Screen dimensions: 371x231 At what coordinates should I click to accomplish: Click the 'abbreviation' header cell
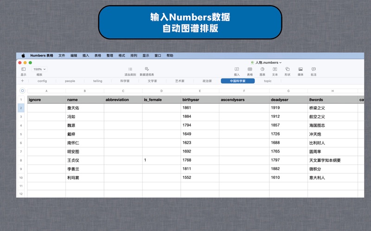tap(123, 100)
